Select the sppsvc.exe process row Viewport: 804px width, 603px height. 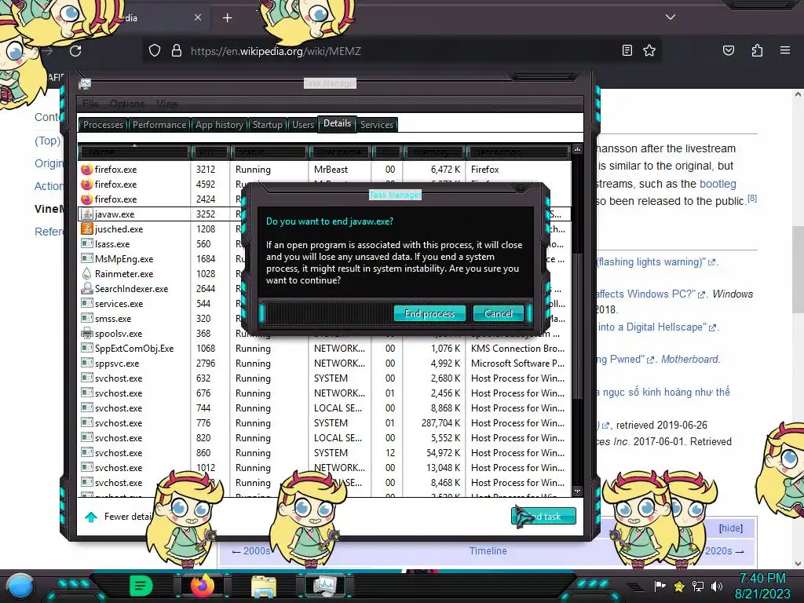[x=325, y=363]
